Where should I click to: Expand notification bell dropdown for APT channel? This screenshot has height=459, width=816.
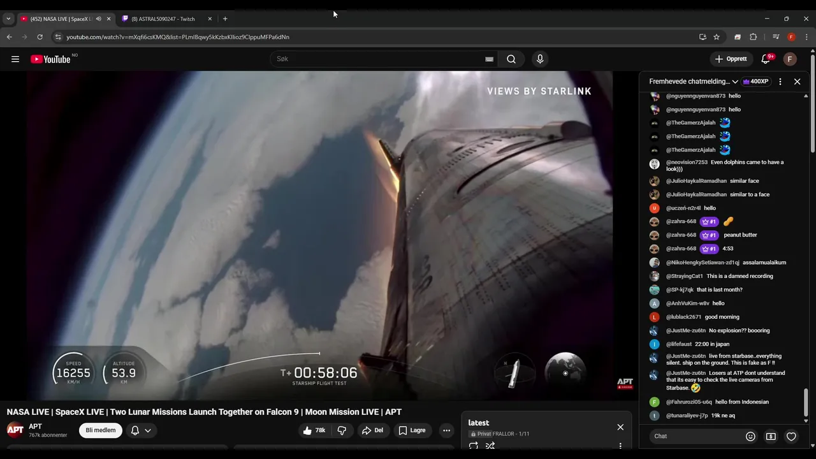tap(148, 430)
